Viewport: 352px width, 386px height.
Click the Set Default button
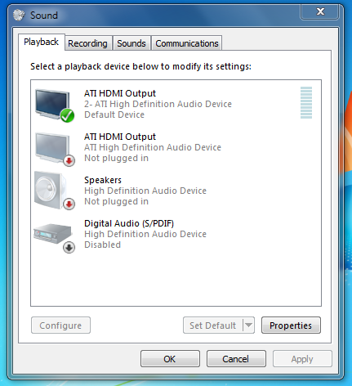213,325
